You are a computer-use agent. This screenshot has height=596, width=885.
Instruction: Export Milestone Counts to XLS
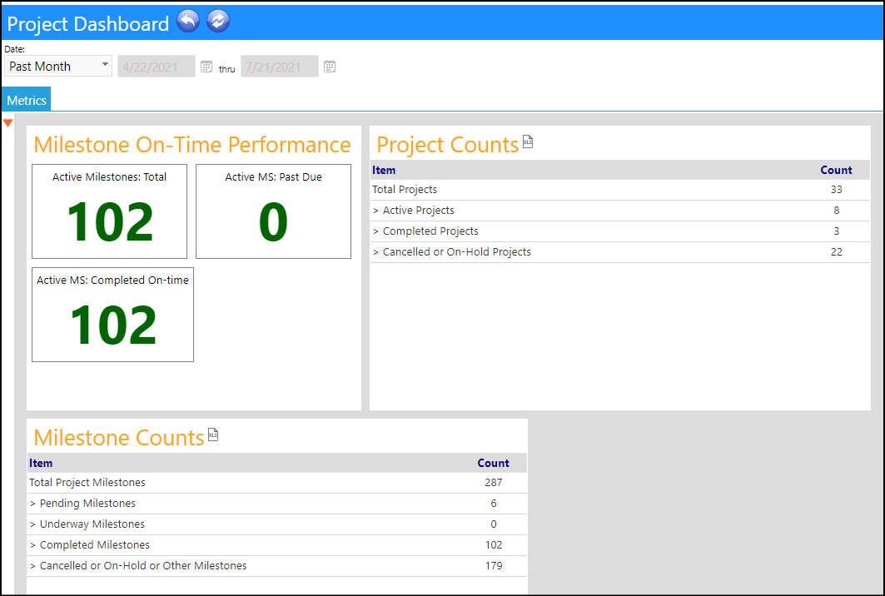tap(213, 435)
